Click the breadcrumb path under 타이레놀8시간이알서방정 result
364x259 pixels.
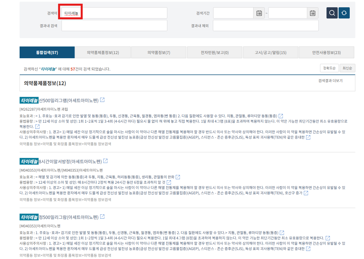tap(65, 200)
